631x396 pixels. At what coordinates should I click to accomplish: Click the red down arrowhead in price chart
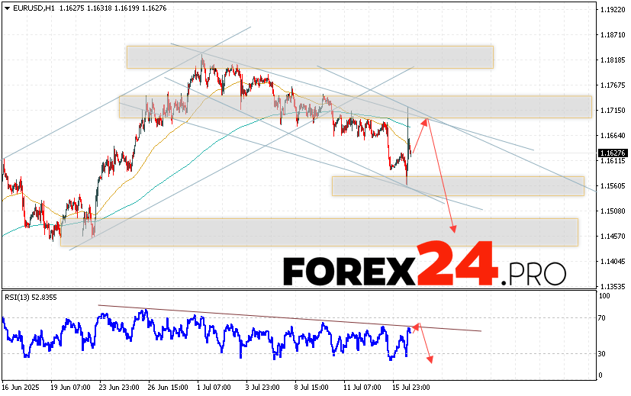tap(455, 228)
